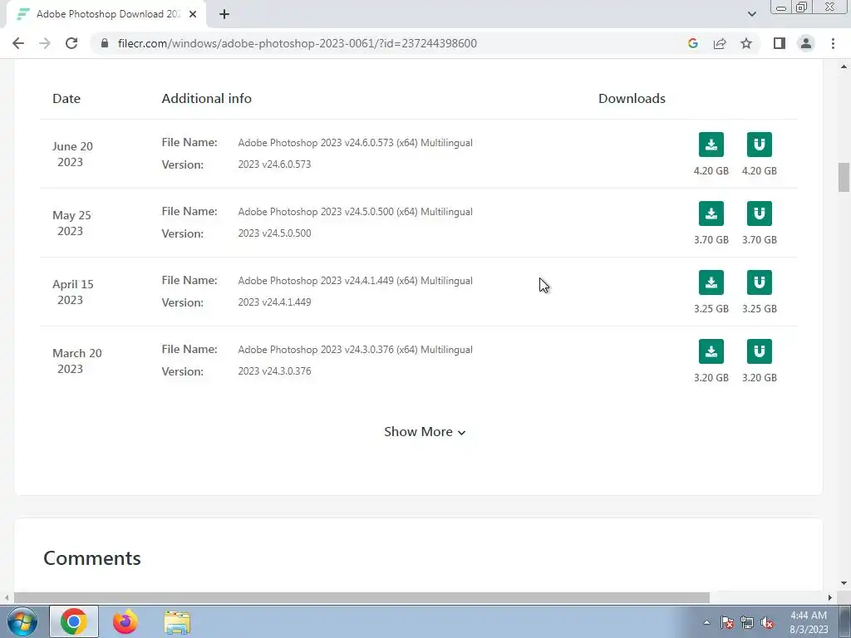Screen dimensions: 851x638
Task: Click the 'Date' column header
Action: pyautogui.click(x=66, y=98)
